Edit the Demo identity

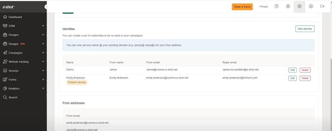point(292,70)
